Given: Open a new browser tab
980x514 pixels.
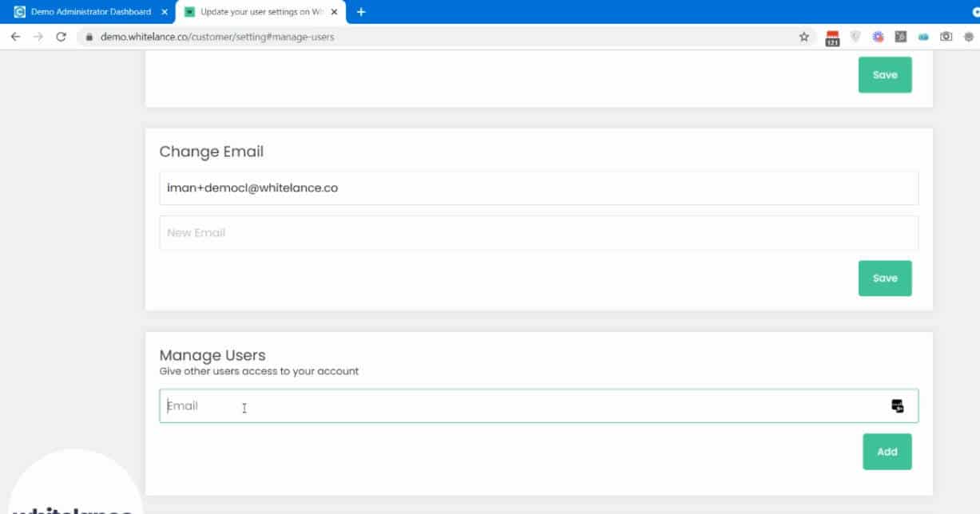Looking at the screenshot, I should (x=361, y=12).
